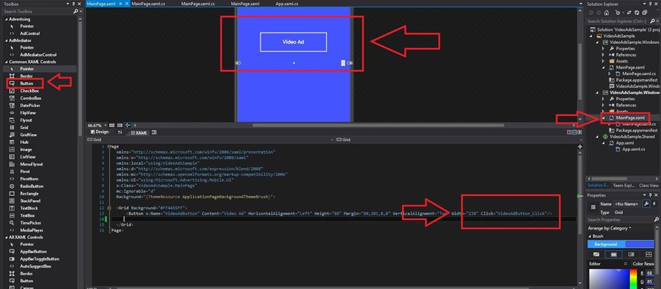Select AppBarButton under All XAML Controls
661x289 pixels.
tap(34, 252)
